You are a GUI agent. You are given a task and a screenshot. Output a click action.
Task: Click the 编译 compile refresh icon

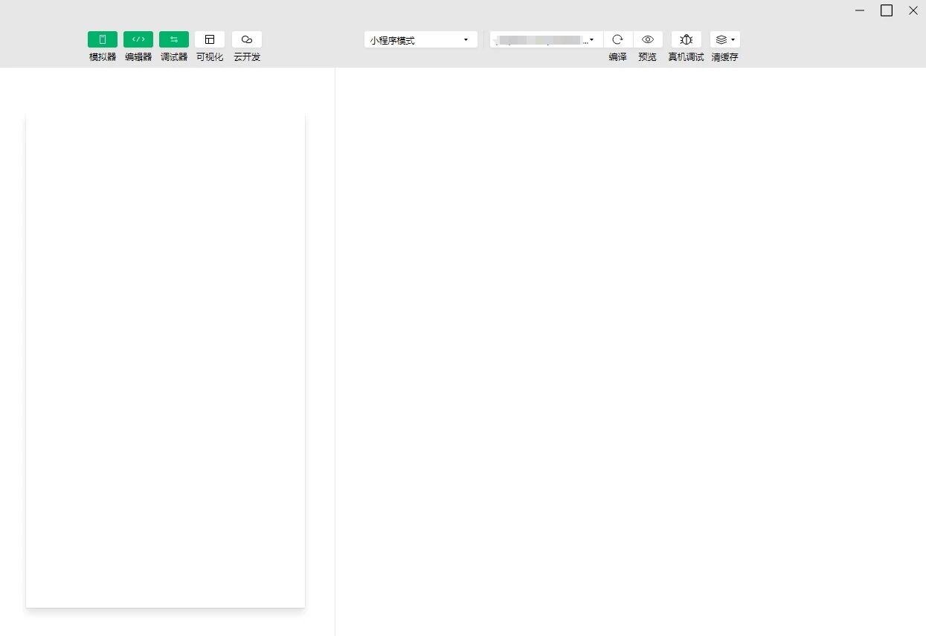[x=618, y=39]
